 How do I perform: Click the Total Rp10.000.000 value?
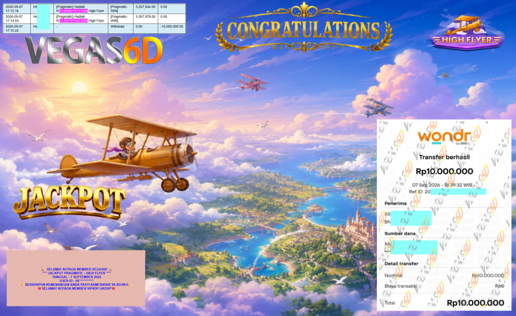click(475, 303)
